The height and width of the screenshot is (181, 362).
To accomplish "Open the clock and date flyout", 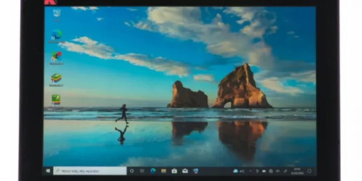I will coord(297,171).
